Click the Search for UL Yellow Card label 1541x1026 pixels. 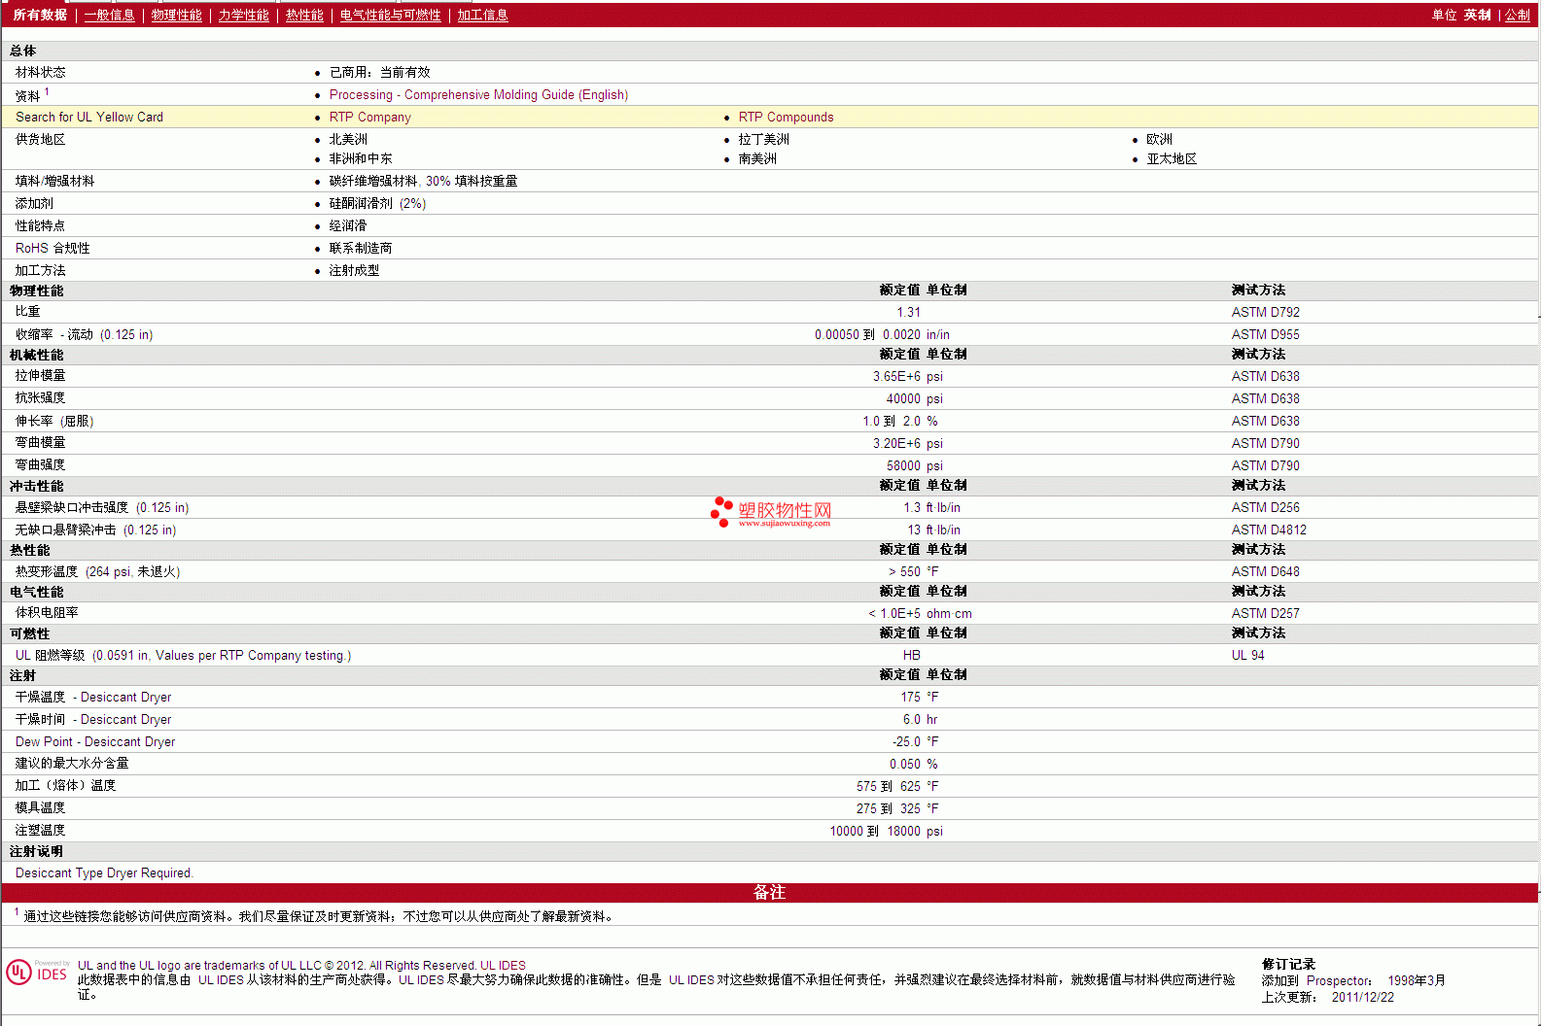click(x=89, y=118)
